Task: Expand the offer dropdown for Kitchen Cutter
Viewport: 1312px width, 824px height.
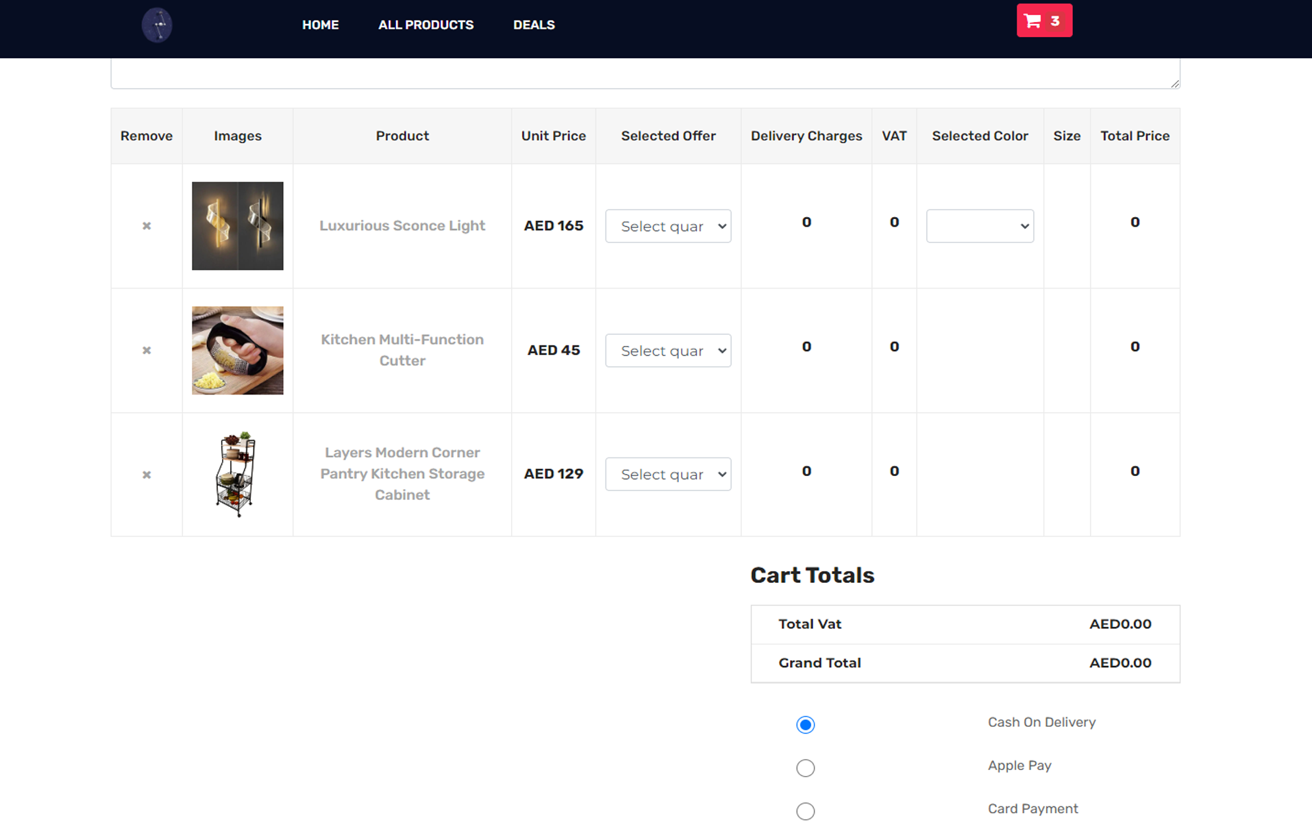Action: [668, 351]
